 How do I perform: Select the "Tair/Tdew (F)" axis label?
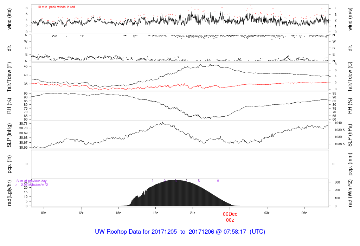tap(9, 77)
